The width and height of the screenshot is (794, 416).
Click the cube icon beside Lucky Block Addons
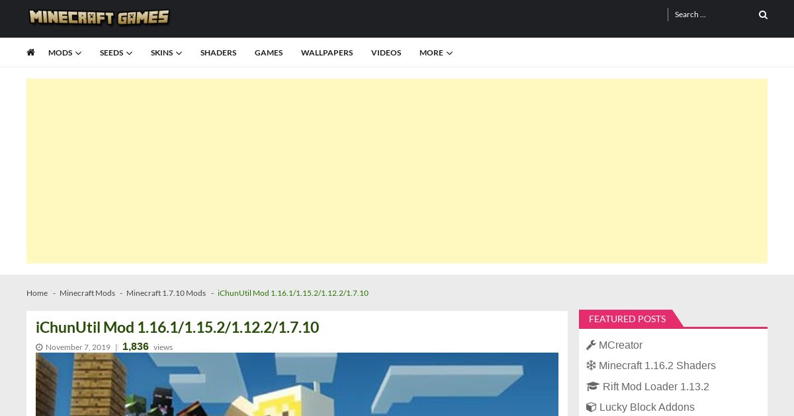point(591,407)
